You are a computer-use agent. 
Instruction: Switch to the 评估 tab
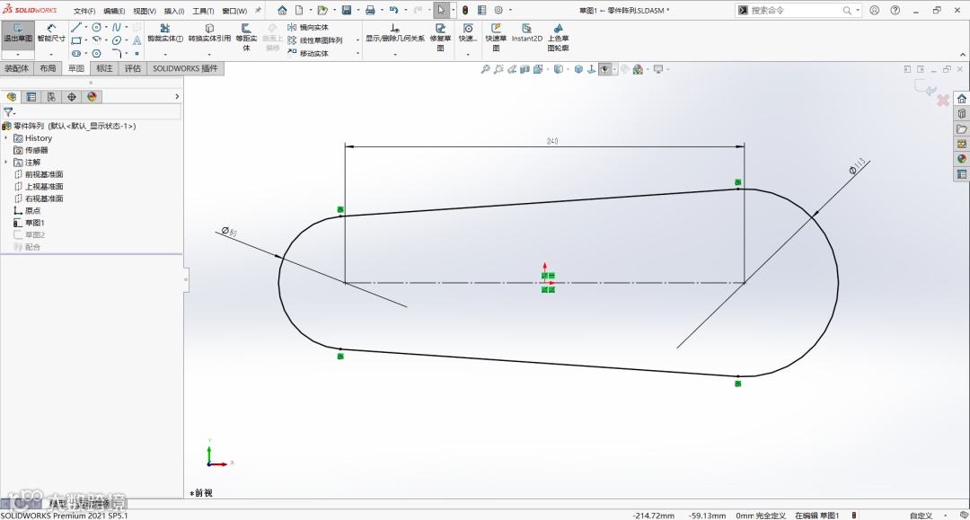click(132, 68)
